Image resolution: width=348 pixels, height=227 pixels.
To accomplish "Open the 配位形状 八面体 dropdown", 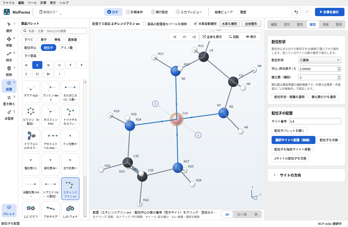I will pos(320,60).
